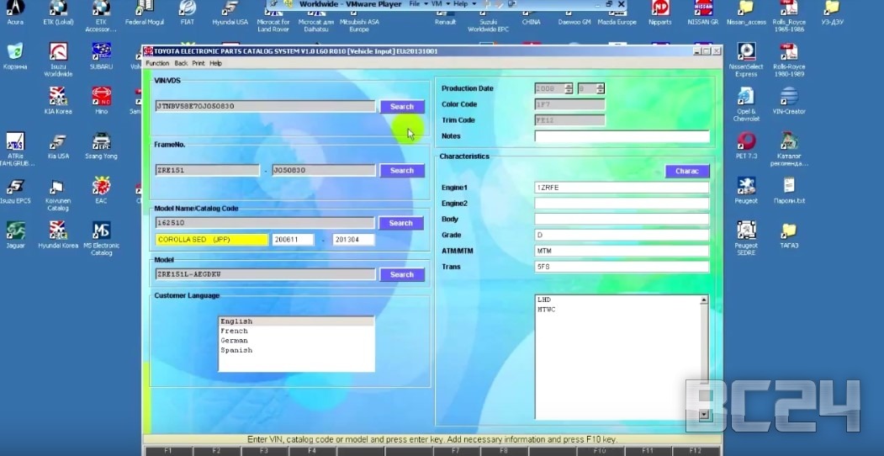Choose German as customer language
Screen dimensions: 884x456
(234, 341)
